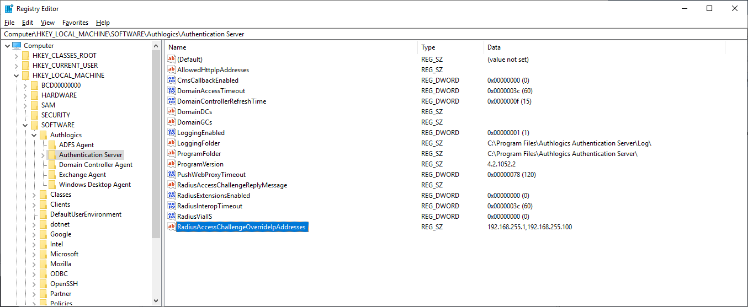The image size is (748, 307).
Task: Click the tree pane scroll up arrow
Action: (156, 46)
